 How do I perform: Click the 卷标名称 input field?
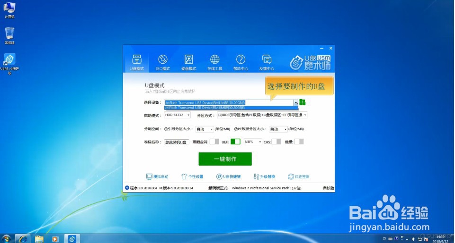tap(177, 142)
